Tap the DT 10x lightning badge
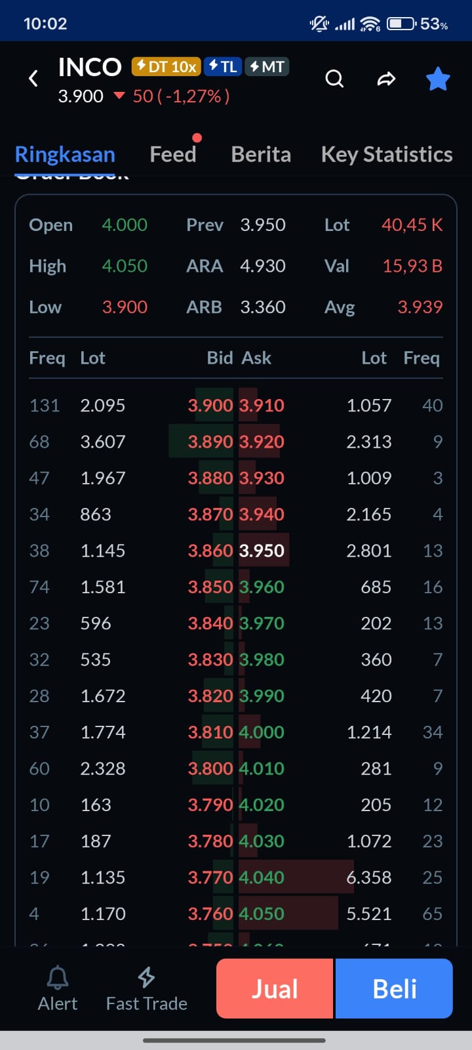Viewport: 472px width, 1050px height. click(x=166, y=66)
